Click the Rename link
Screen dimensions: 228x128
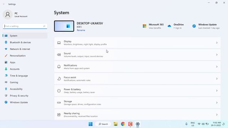[81, 30]
